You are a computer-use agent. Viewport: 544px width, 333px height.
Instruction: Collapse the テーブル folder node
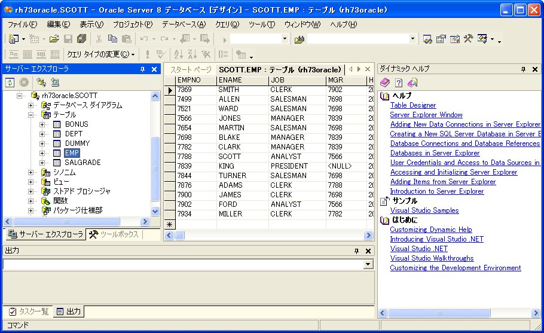pos(31,114)
